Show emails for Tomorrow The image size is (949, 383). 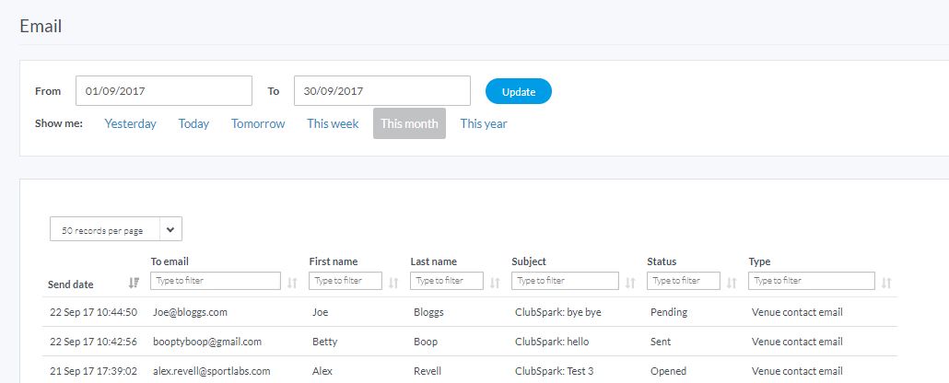[x=258, y=123]
